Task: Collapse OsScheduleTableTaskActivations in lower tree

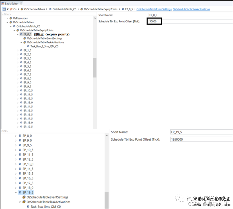Action: pyautogui.click(x=20, y=202)
